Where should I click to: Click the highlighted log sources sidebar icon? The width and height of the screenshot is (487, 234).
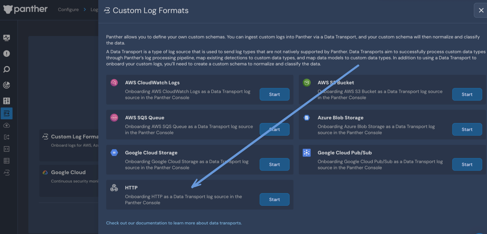pos(6,113)
